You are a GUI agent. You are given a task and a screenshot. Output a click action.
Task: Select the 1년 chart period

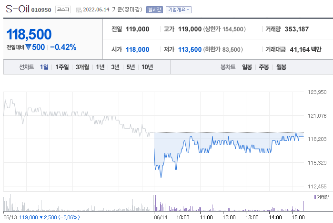coord(100,67)
